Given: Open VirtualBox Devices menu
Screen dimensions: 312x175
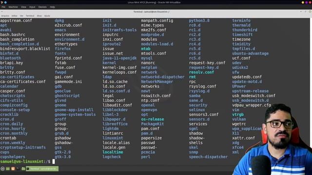Looking at the screenshot, I should [x=42, y=7].
